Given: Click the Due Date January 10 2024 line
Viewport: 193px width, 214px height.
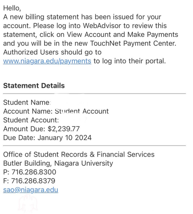Looking at the screenshot, I should [x=47, y=138].
